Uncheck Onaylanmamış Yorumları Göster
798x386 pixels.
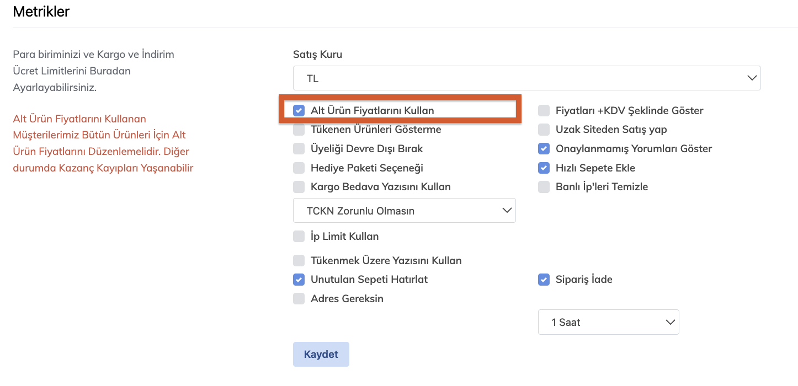tap(544, 149)
